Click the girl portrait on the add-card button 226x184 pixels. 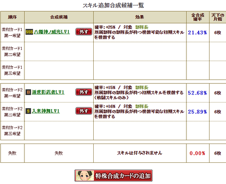pyautogui.click(x=85, y=176)
